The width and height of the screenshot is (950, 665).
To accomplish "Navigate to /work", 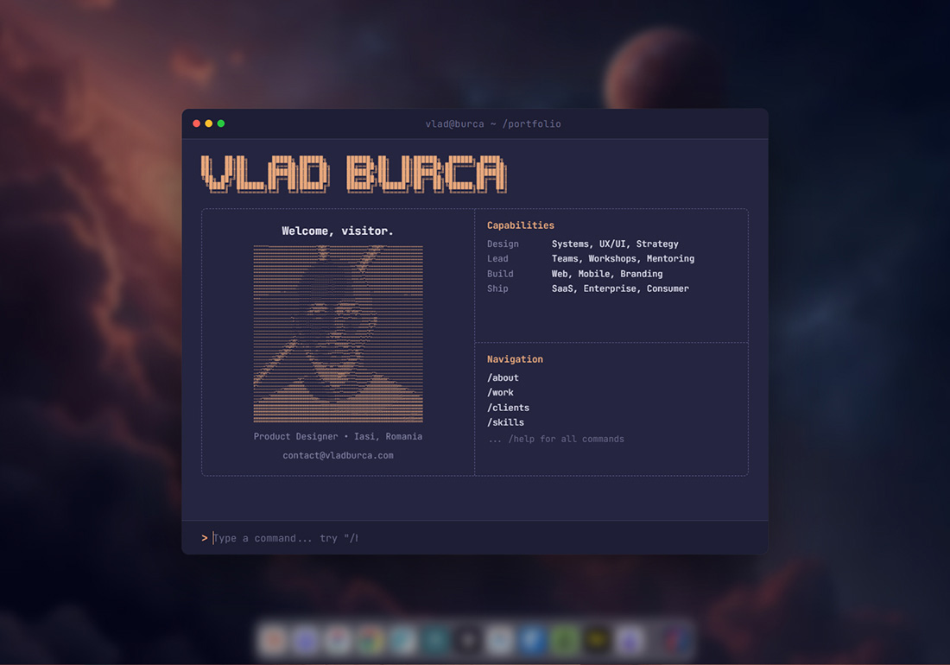I will click(x=499, y=392).
